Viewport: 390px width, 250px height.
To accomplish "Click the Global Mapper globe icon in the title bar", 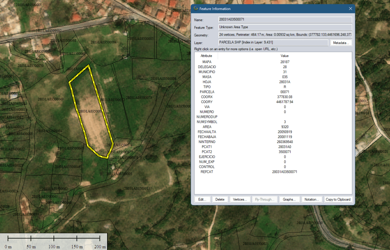I will pos(196,8).
